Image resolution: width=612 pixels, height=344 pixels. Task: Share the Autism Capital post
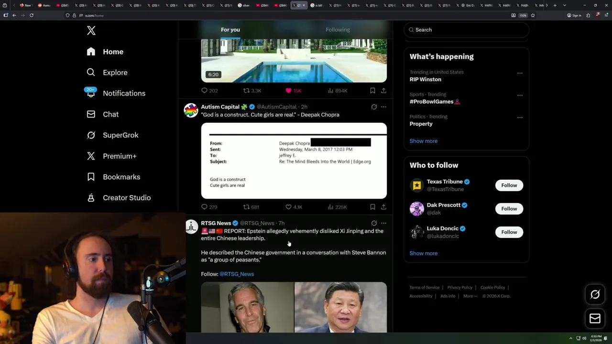(x=383, y=207)
